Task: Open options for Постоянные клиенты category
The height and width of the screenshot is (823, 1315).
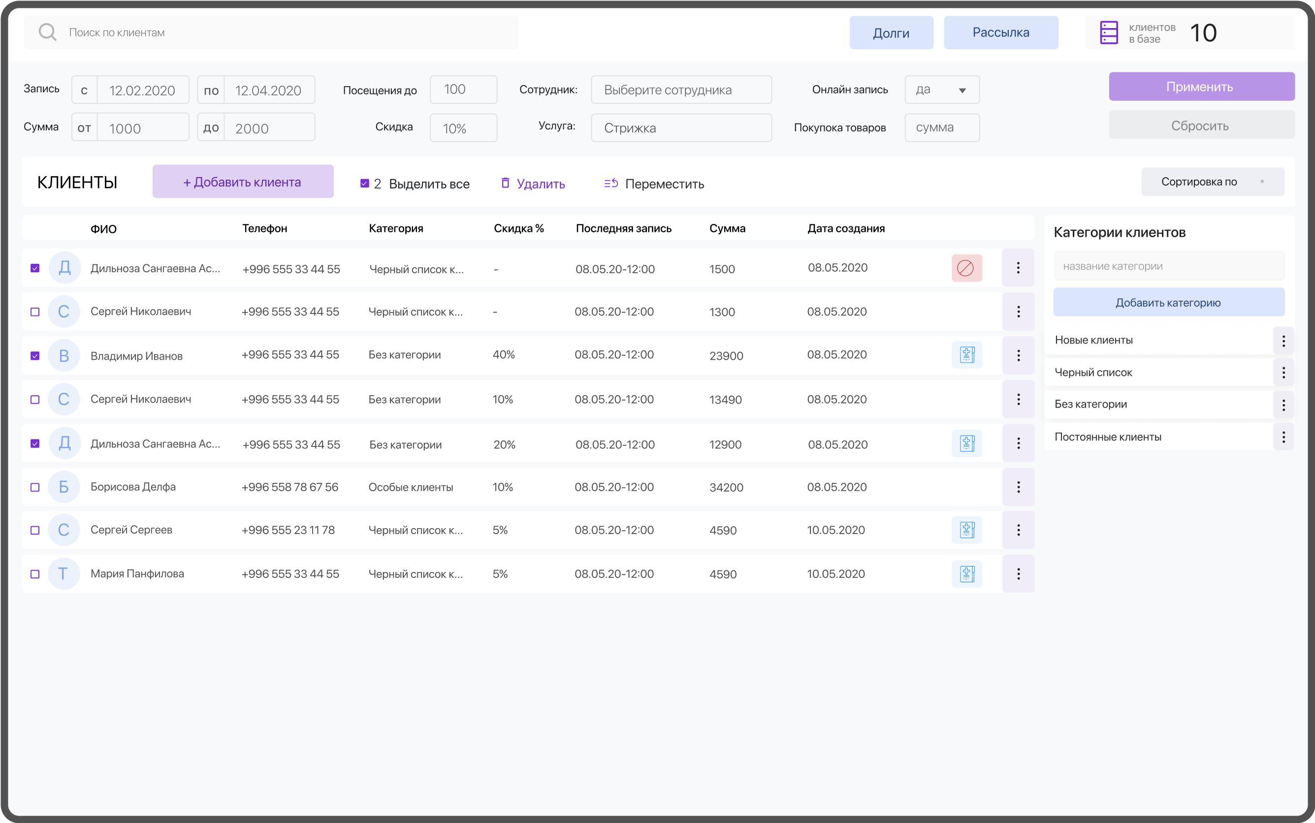Action: pyautogui.click(x=1283, y=437)
